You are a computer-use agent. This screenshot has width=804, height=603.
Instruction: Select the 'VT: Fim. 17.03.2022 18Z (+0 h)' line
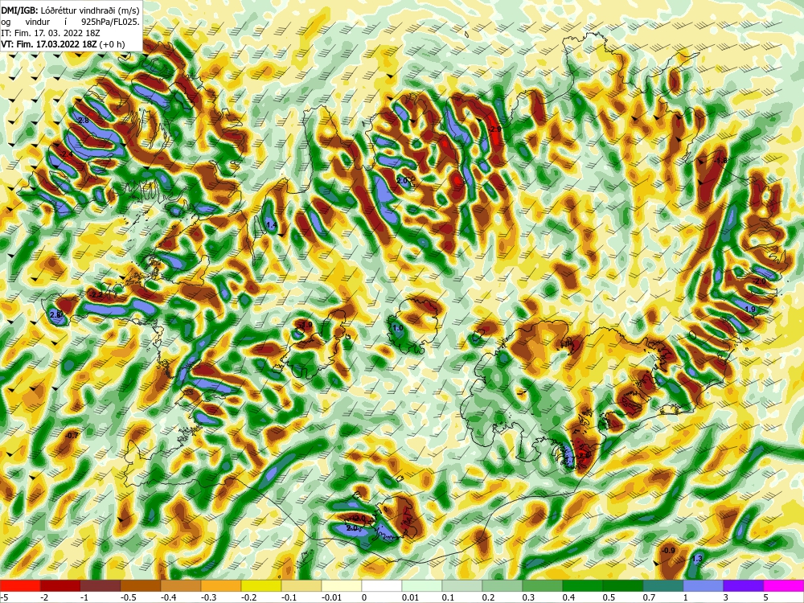coord(63,44)
